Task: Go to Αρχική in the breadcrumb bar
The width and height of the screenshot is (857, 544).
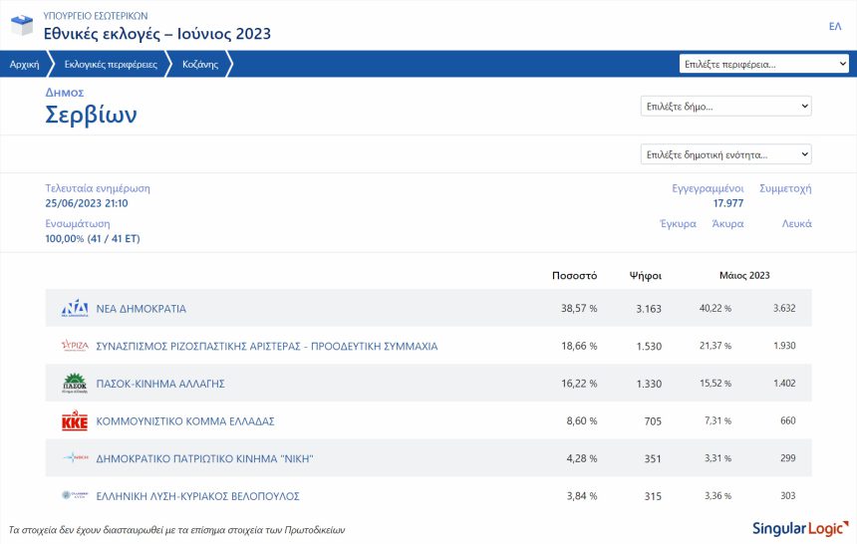Action: coord(25,64)
